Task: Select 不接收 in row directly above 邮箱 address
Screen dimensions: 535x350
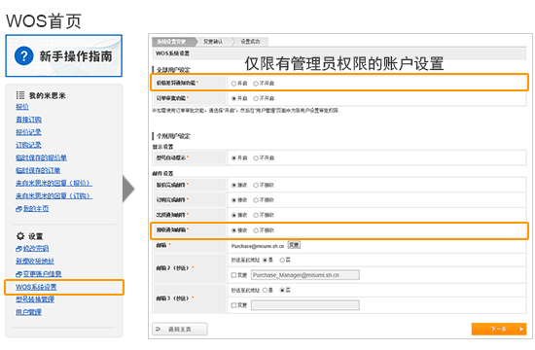Action: [256, 230]
